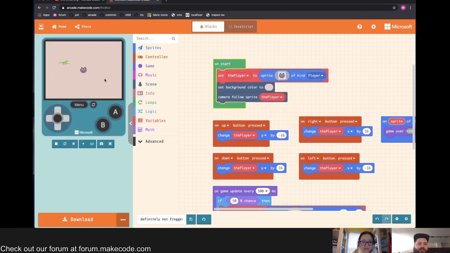Screen dimensions: 450x253
Task: Stop the simulator with the stop icon
Action: coord(56,144)
